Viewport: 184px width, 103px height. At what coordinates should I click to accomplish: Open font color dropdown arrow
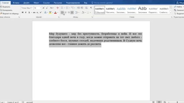(x=58, y=12)
